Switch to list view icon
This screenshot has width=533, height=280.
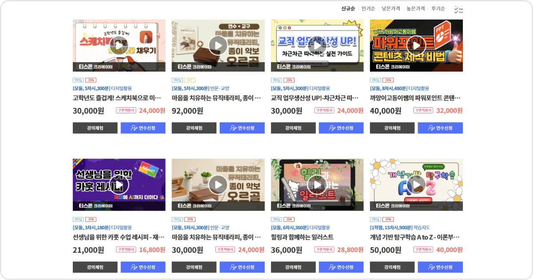pos(458,9)
